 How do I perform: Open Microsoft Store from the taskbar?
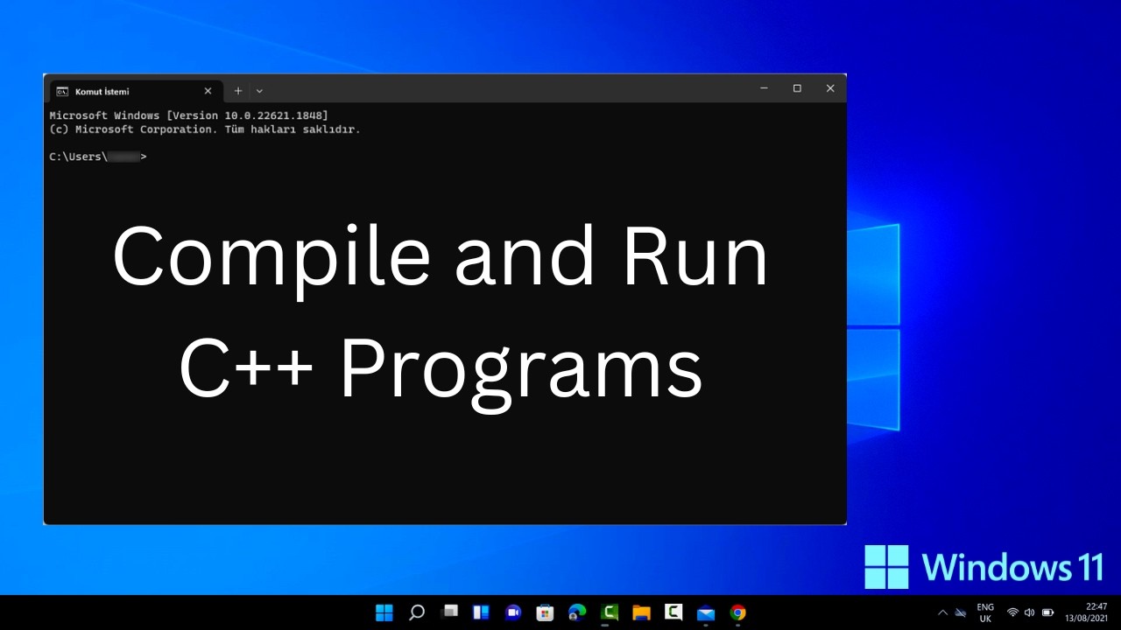tap(545, 612)
